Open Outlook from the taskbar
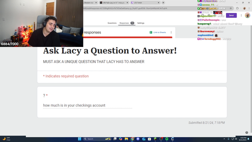 [144, 139]
